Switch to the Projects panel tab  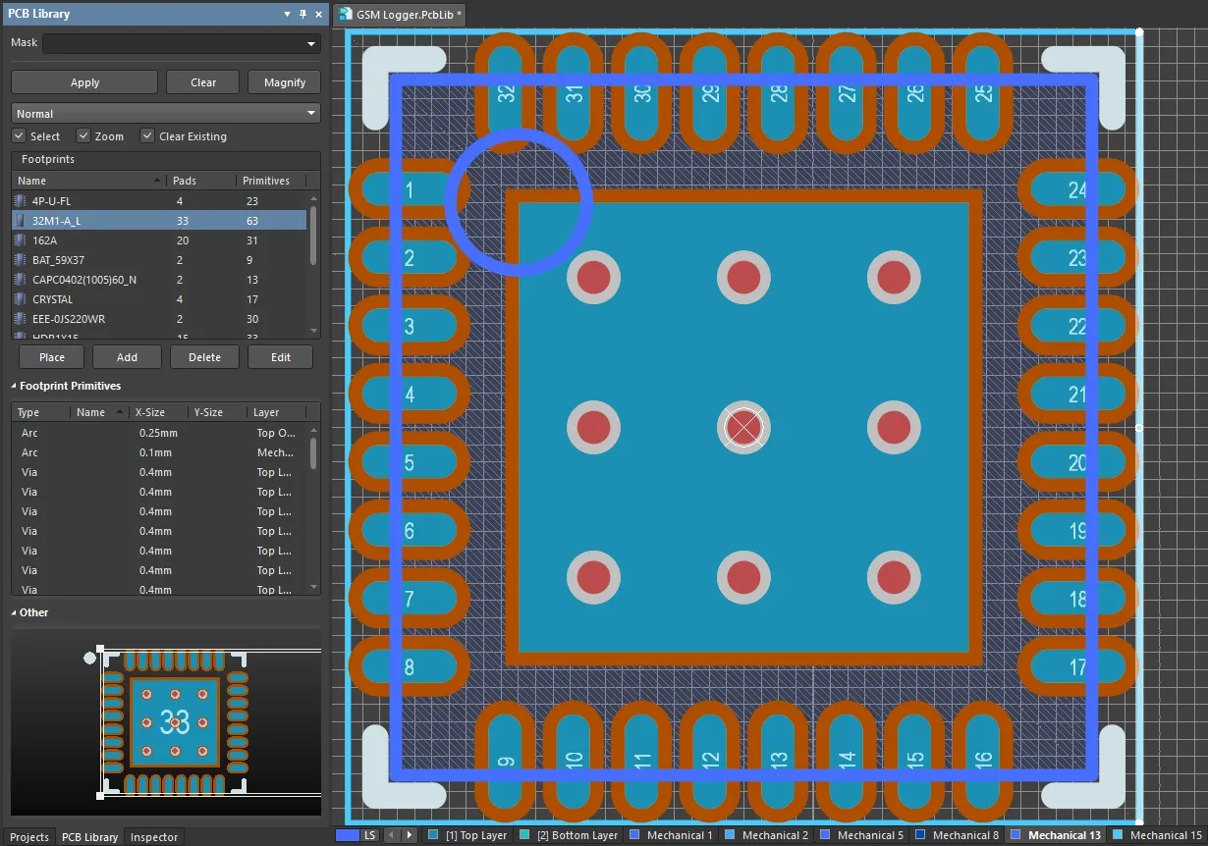pyautogui.click(x=29, y=837)
